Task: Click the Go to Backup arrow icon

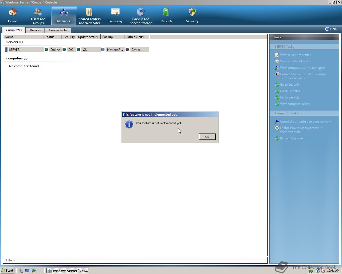Action: point(277,97)
